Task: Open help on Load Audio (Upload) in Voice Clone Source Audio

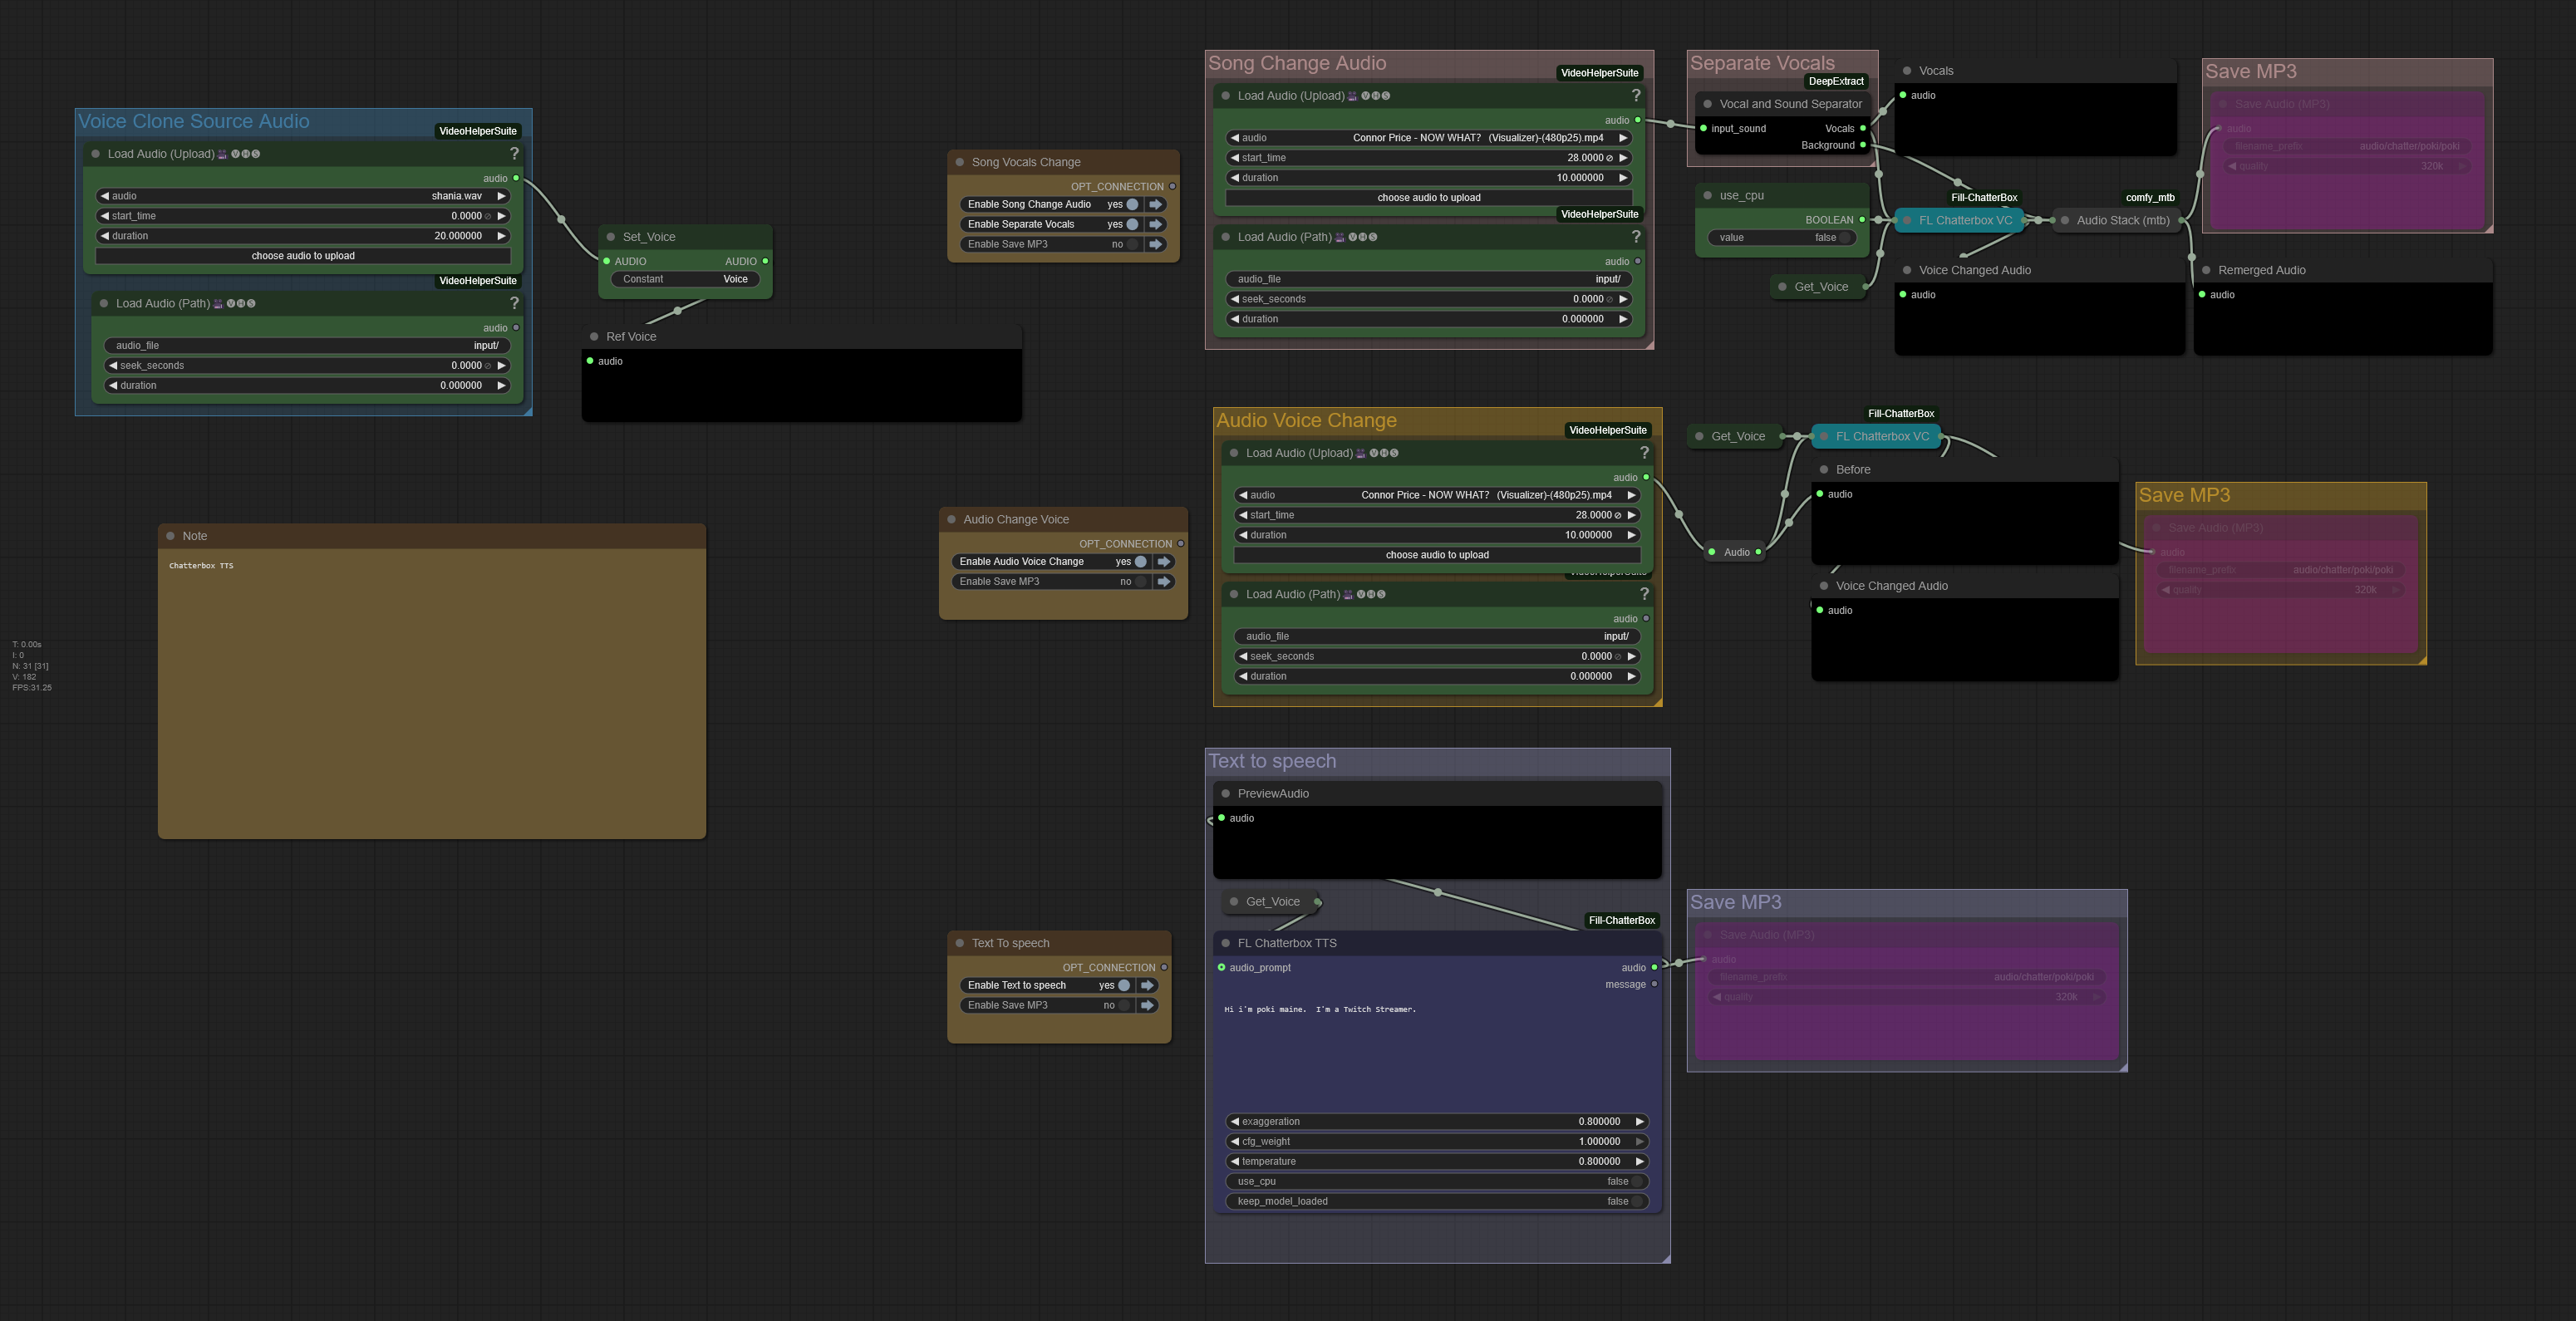Action: [514, 153]
